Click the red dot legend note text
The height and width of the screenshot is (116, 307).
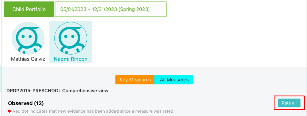pyautogui.click(x=93, y=111)
